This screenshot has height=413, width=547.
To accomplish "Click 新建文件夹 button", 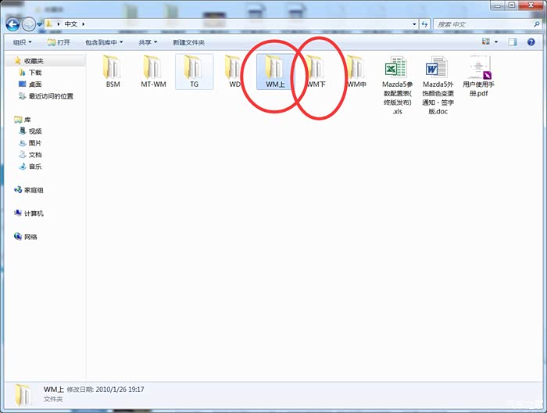I will [189, 42].
